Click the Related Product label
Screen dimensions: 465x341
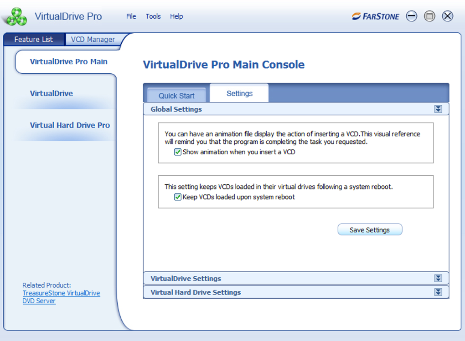pos(46,285)
